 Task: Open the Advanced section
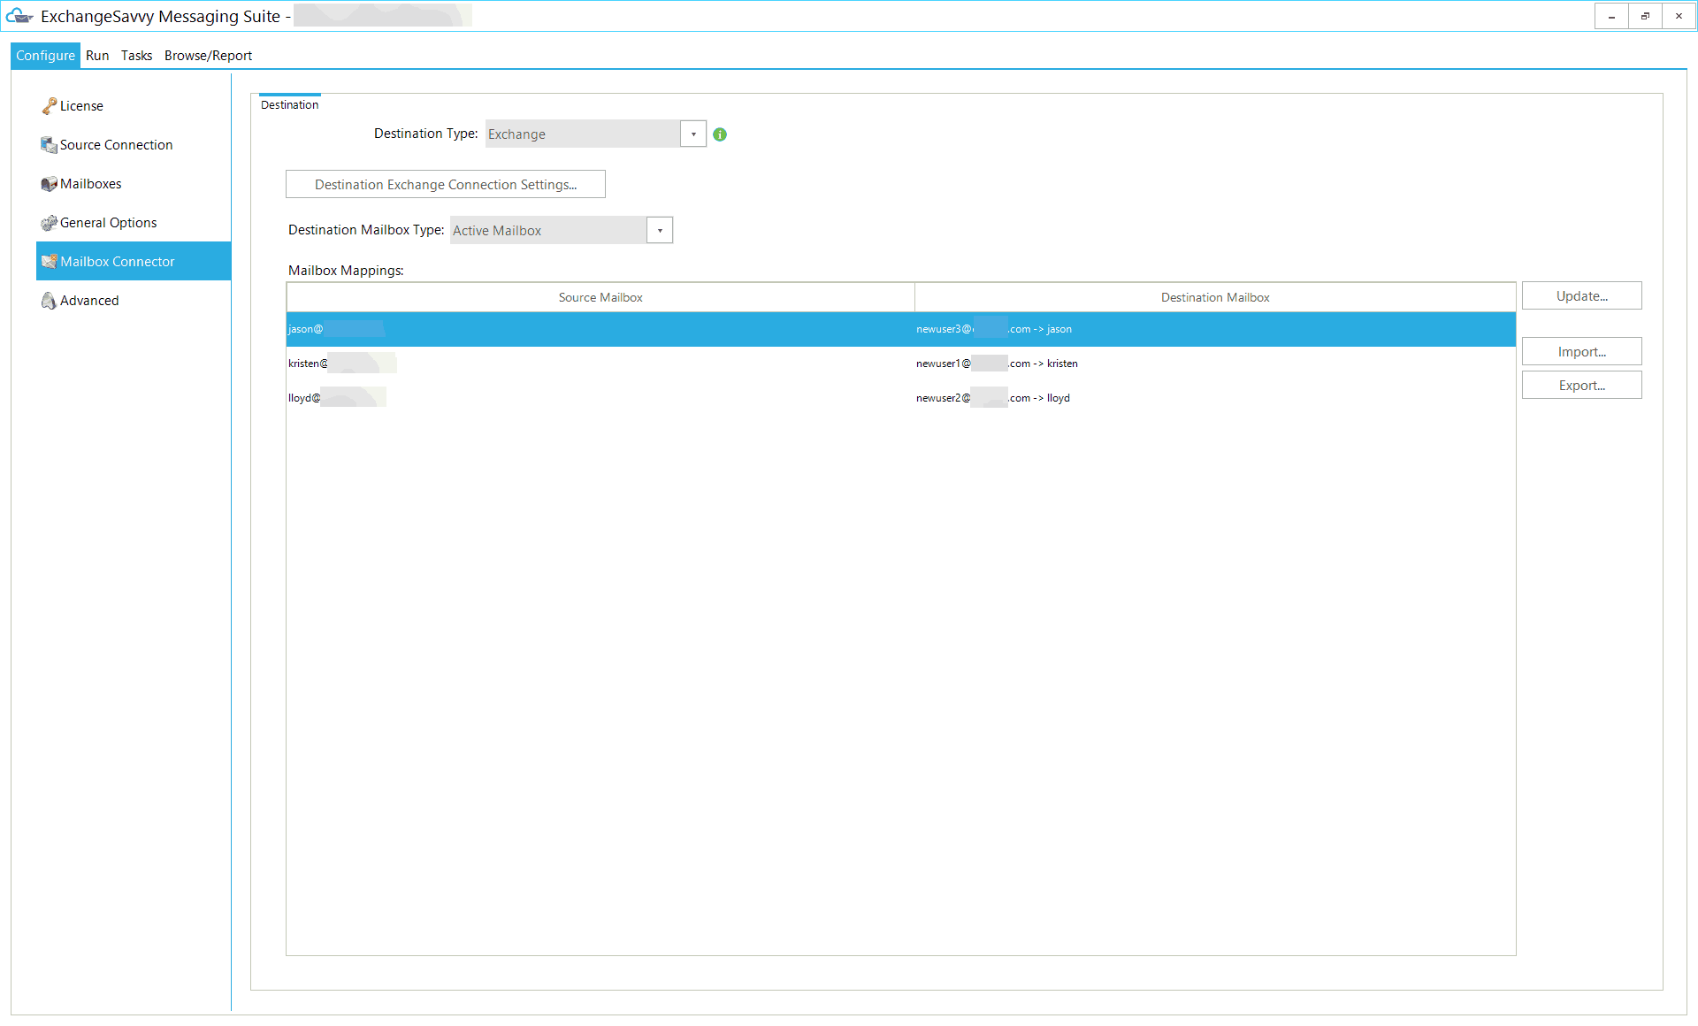(134, 301)
